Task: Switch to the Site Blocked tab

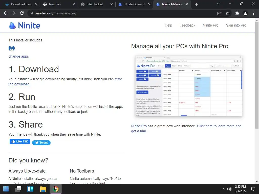Action: [96, 4]
